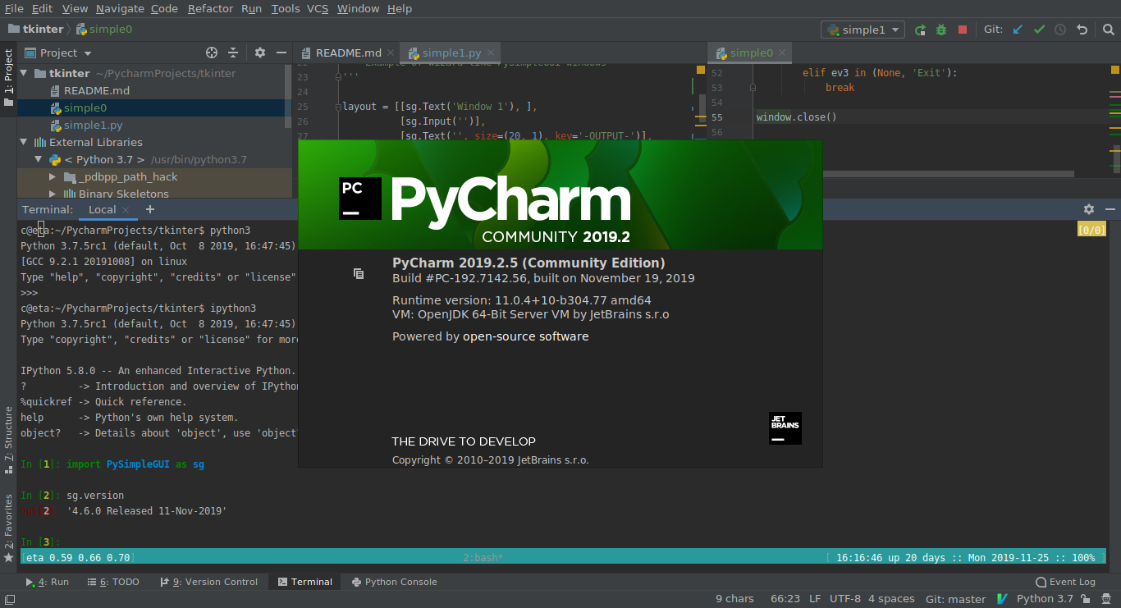Change the UTF-8 file encoding
The height and width of the screenshot is (608, 1121).
point(844,599)
